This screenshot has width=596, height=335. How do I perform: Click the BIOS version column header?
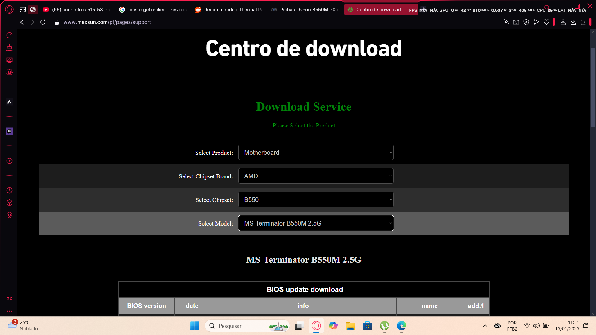pos(147,306)
